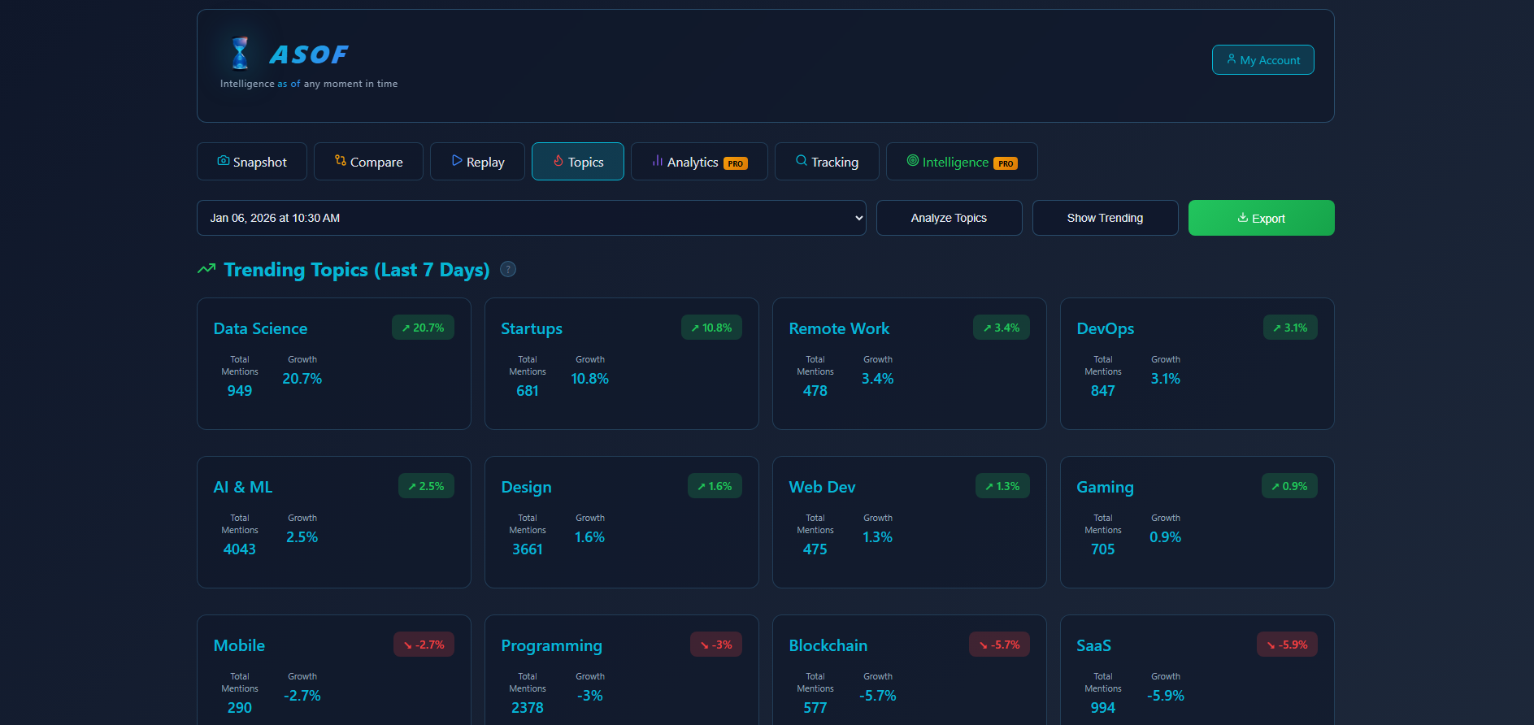
Task: Click the 705 mentions value for Gaming
Action: click(x=1103, y=549)
